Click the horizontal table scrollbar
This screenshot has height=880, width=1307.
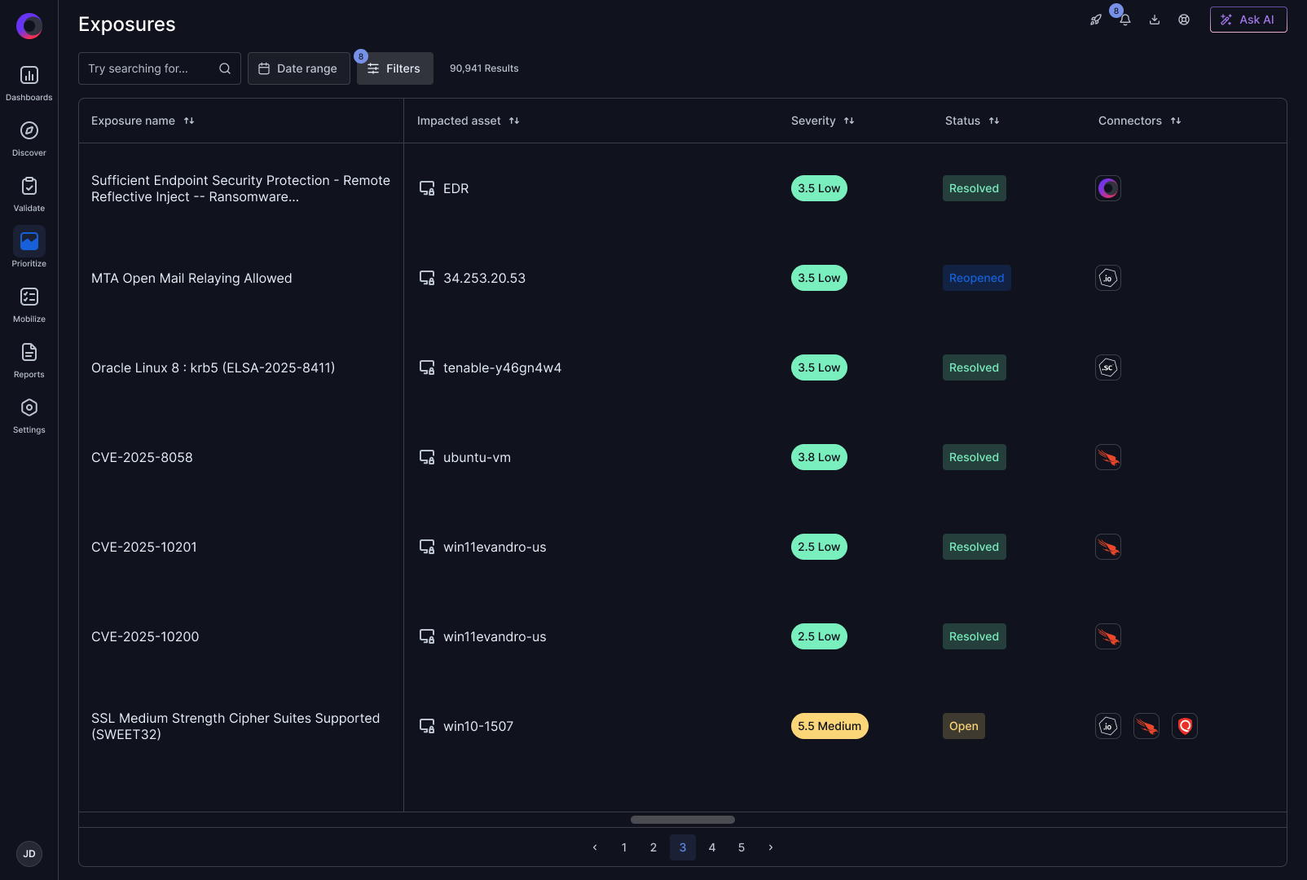click(x=683, y=820)
